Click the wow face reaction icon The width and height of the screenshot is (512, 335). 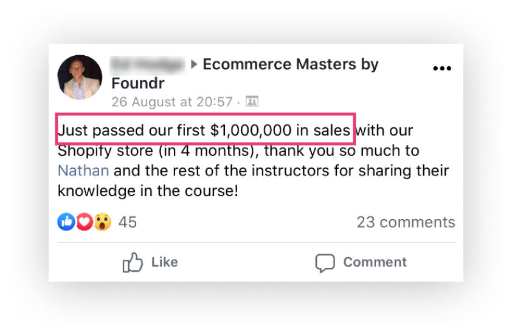103,222
